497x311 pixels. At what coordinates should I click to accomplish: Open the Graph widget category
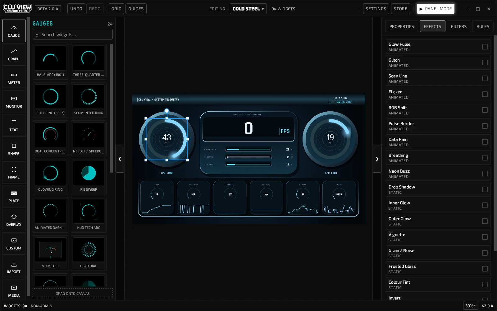coord(14,54)
